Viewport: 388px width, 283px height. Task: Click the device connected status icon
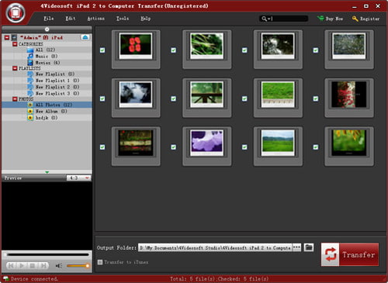click(x=5, y=278)
